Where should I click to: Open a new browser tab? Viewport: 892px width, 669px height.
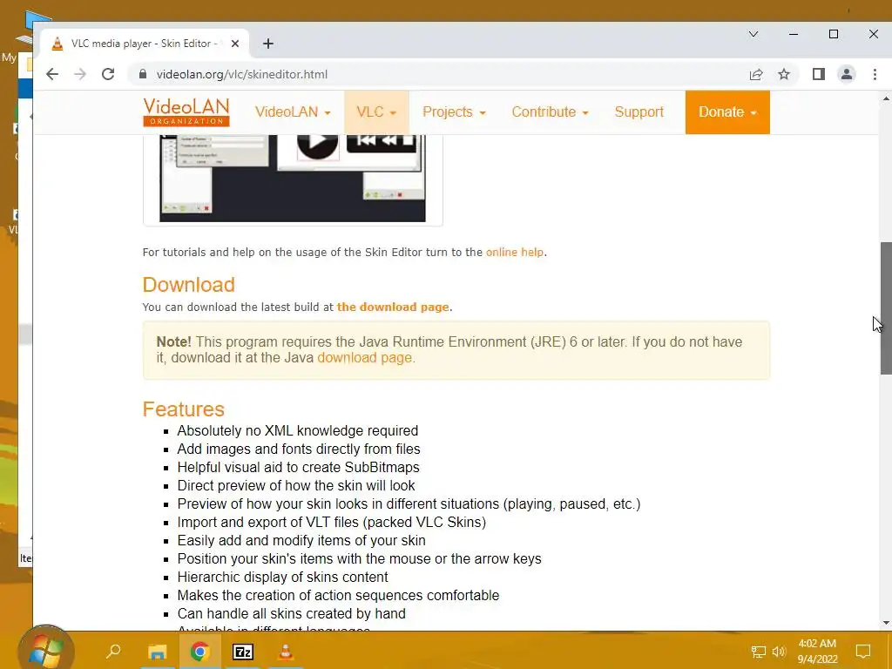tap(268, 44)
